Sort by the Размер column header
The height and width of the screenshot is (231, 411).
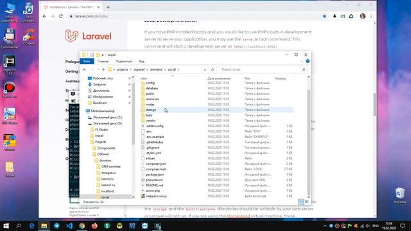click(x=281, y=78)
